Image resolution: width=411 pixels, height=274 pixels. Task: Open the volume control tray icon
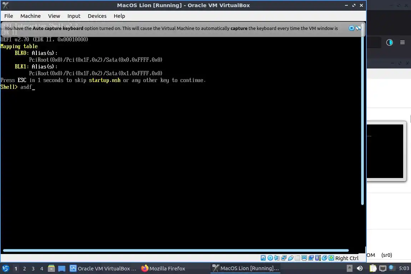(x=360, y=268)
